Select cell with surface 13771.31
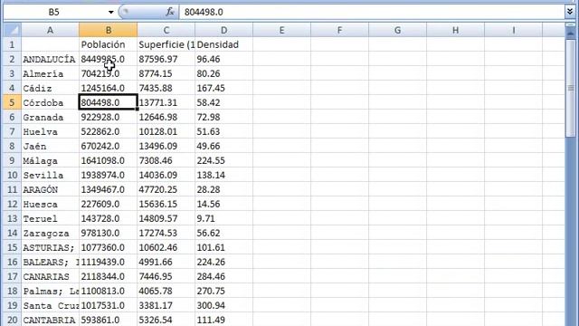Screen dimensions: 579x326 pos(166,102)
